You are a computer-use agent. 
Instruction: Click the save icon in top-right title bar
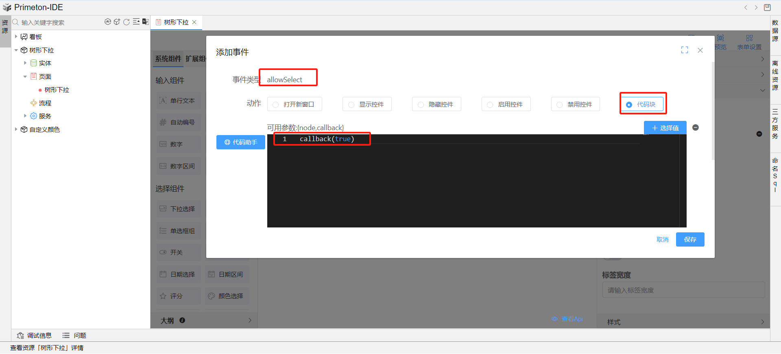pyautogui.click(x=767, y=7)
